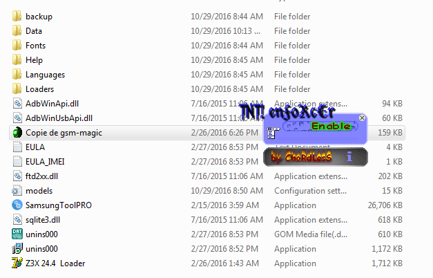Select the Loaders folder
The height and width of the screenshot is (278, 433).
tap(33, 89)
